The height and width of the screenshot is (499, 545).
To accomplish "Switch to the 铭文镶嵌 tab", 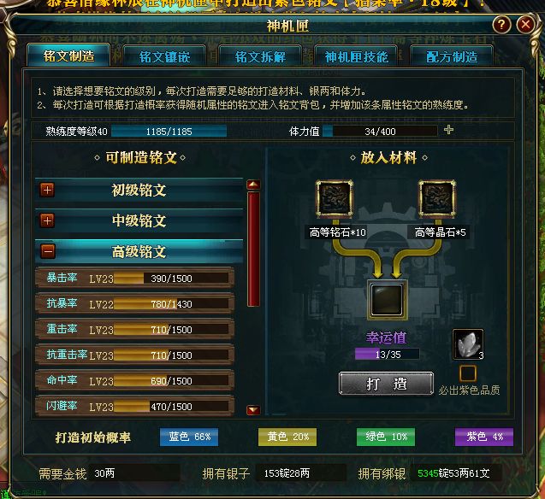I will pos(165,56).
